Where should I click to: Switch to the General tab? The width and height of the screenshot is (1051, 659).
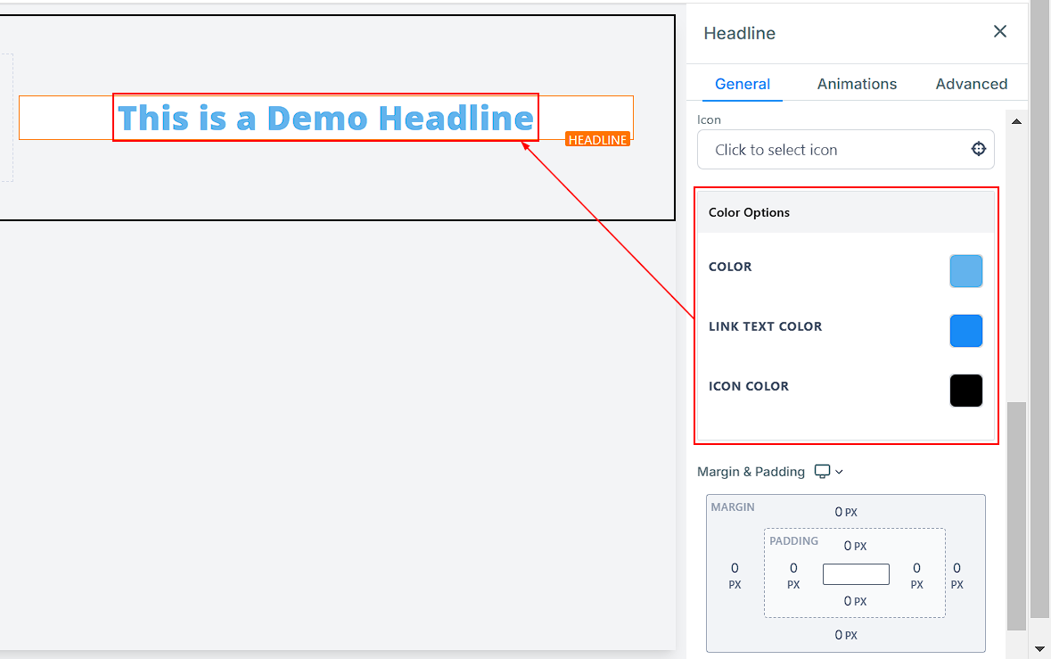(742, 84)
